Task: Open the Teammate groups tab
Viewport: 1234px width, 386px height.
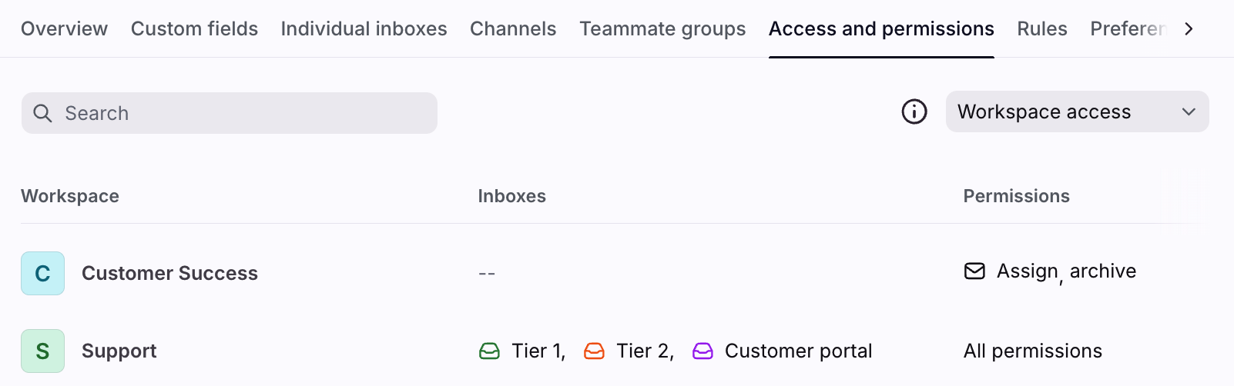Action: pos(662,28)
